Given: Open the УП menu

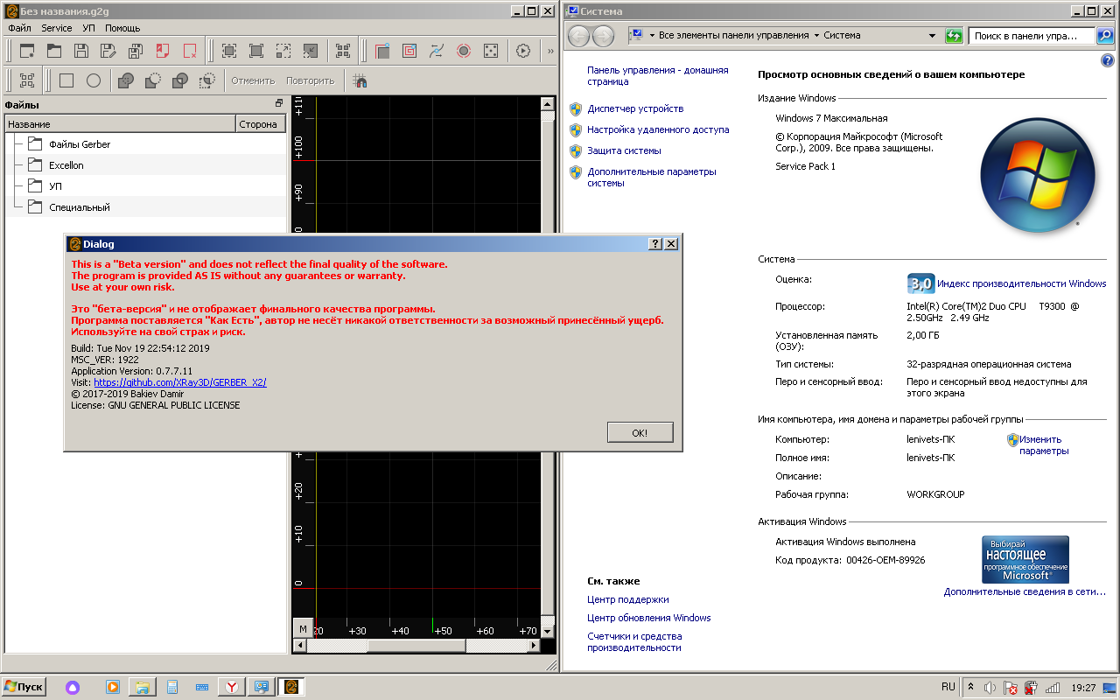Looking at the screenshot, I should [x=88, y=28].
